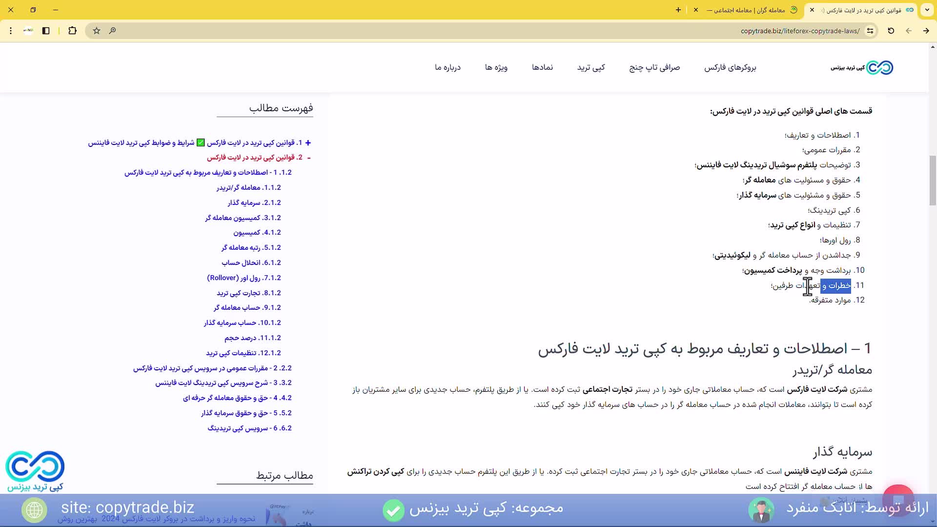This screenshot has width=937, height=527.
Task: Open the three-dot browser menu
Action: pyautogui.click(x=11, y=31)
